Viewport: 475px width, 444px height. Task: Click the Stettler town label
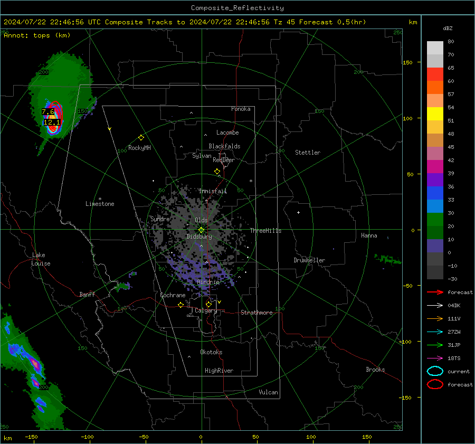pyautogui.click(x=308, y=153)
